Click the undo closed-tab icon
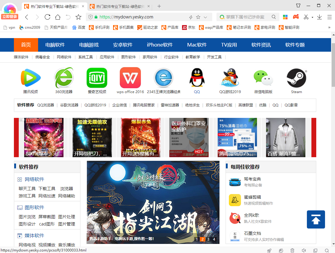The height and width of the screenshot is (253, 335). tap(68, 17)
